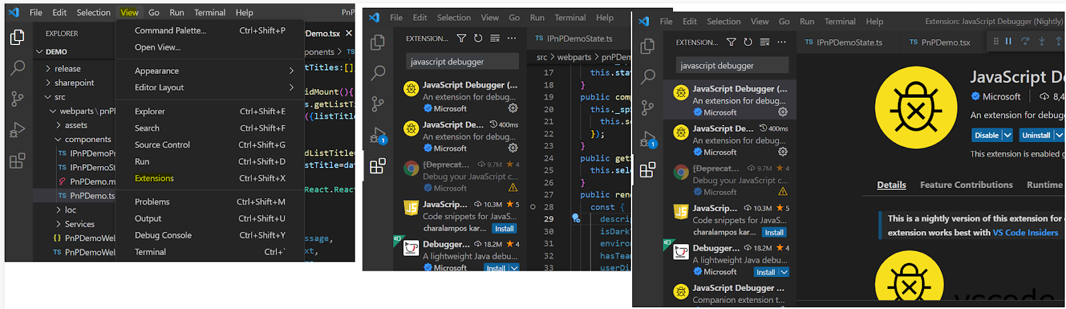Expand the Editor Layout submenu

pos(291,87)
